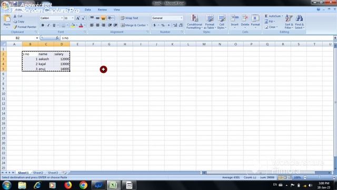Increase font size with Grow Font
Image resolution: width=337 pixels, height=190 pixels.
[x=78, y=18]
